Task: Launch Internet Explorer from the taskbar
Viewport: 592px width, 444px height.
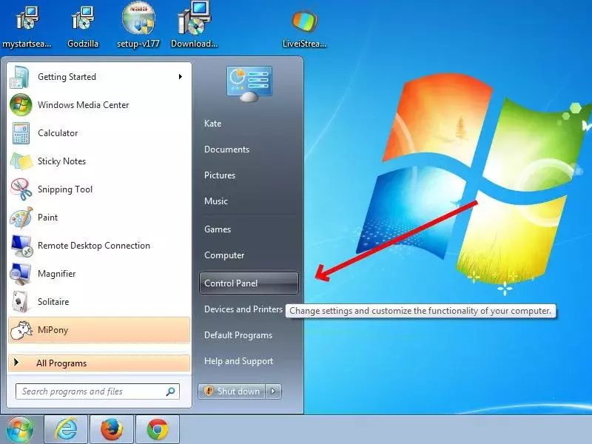Action: pyautogui.click(x=66, y=429)
